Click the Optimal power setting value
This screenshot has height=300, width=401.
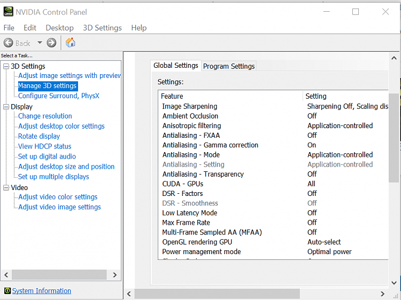[x=329, y=252]
